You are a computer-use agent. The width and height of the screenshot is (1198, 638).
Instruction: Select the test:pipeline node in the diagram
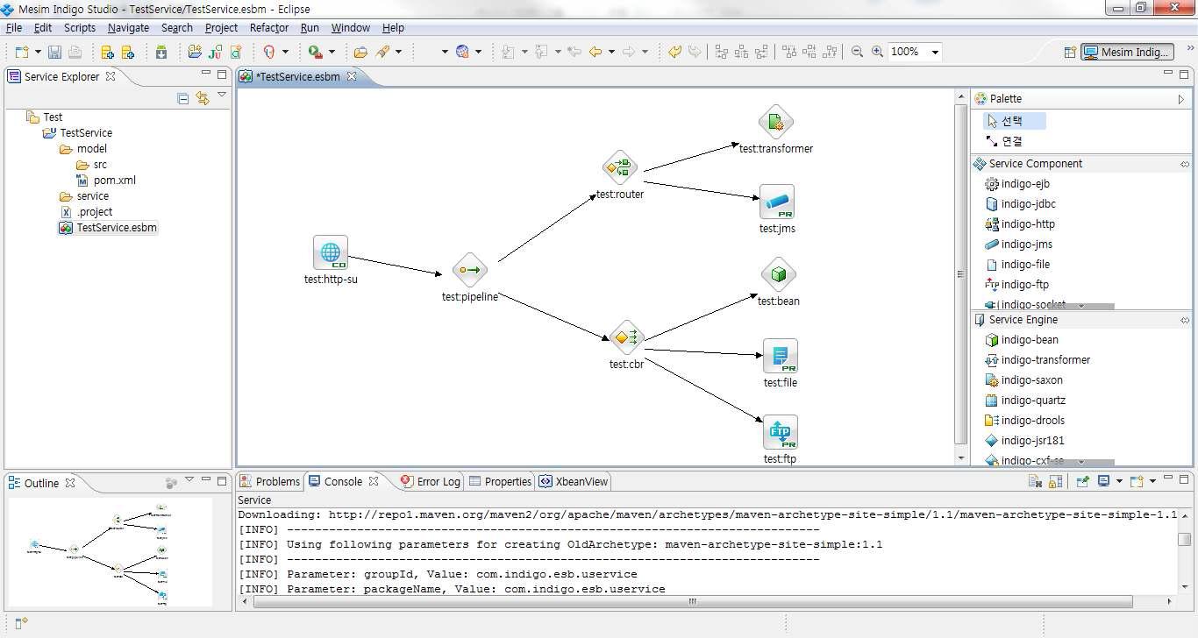(x=469, y=270)
